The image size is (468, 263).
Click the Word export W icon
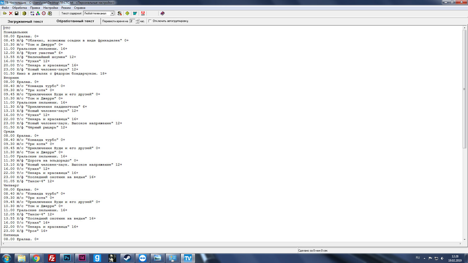(135, 13)
